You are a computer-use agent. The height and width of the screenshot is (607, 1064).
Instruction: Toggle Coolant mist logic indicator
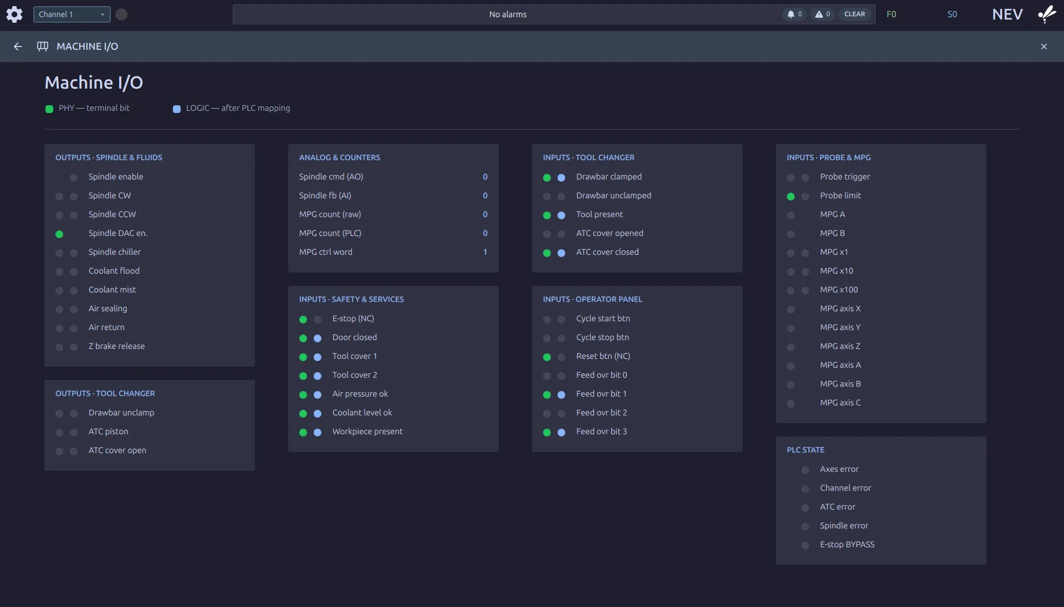[74, 291]
